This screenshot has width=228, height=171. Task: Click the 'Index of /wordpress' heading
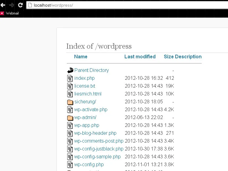click(99, 46)
